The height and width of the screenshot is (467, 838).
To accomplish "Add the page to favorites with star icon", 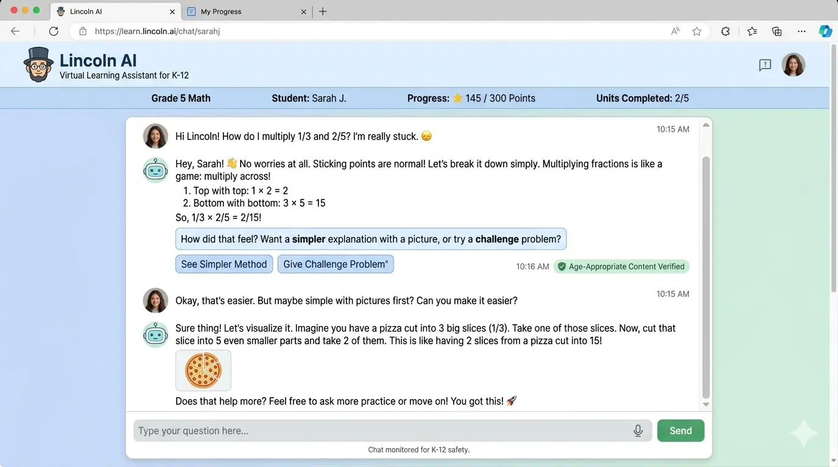I will pyautogui.click(x=697, y=31).
